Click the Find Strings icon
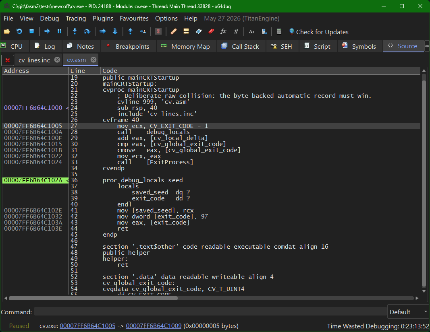 click(251, 31)
